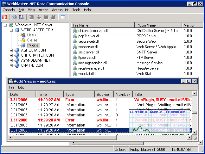205x154 pixels.
Task: Click the magnifier find toolbar icon
Action: 22,17
